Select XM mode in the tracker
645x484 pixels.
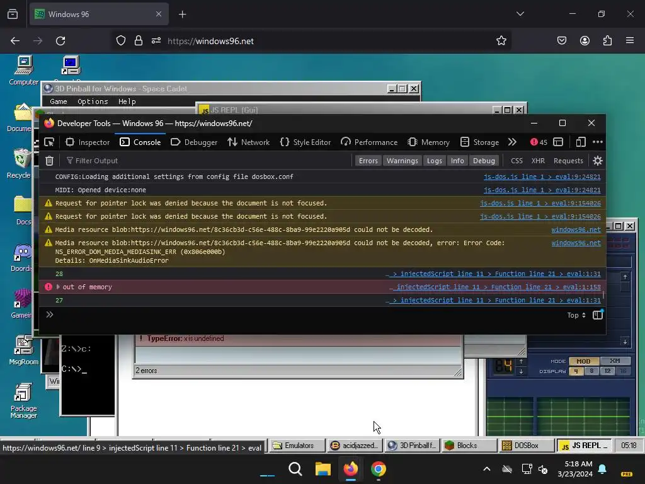[x=615, y=361]
